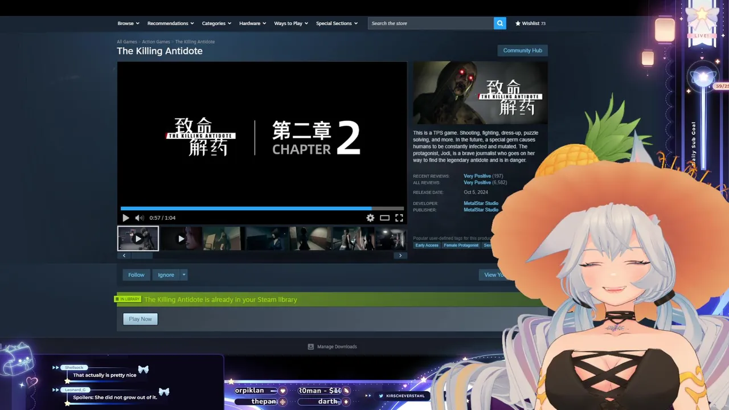The height and width of the screenshot is (410, 729).
Task: Go to Action Games breadcrumb
Action: pos(155,42)
